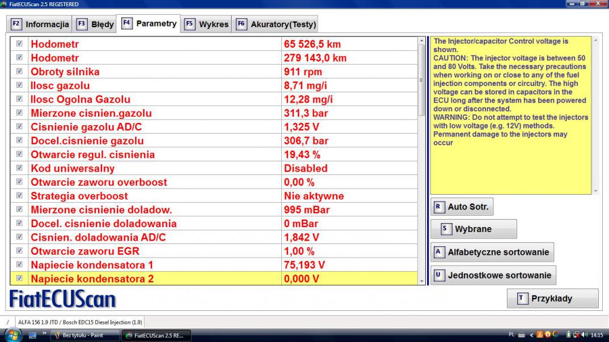Click the R key icon on Auto Sotr.

click(438, 207)
